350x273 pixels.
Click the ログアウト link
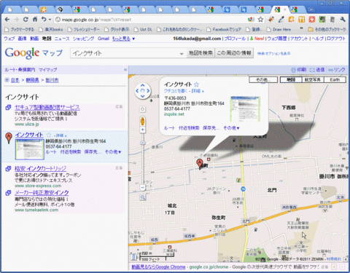tap(336, 39)
